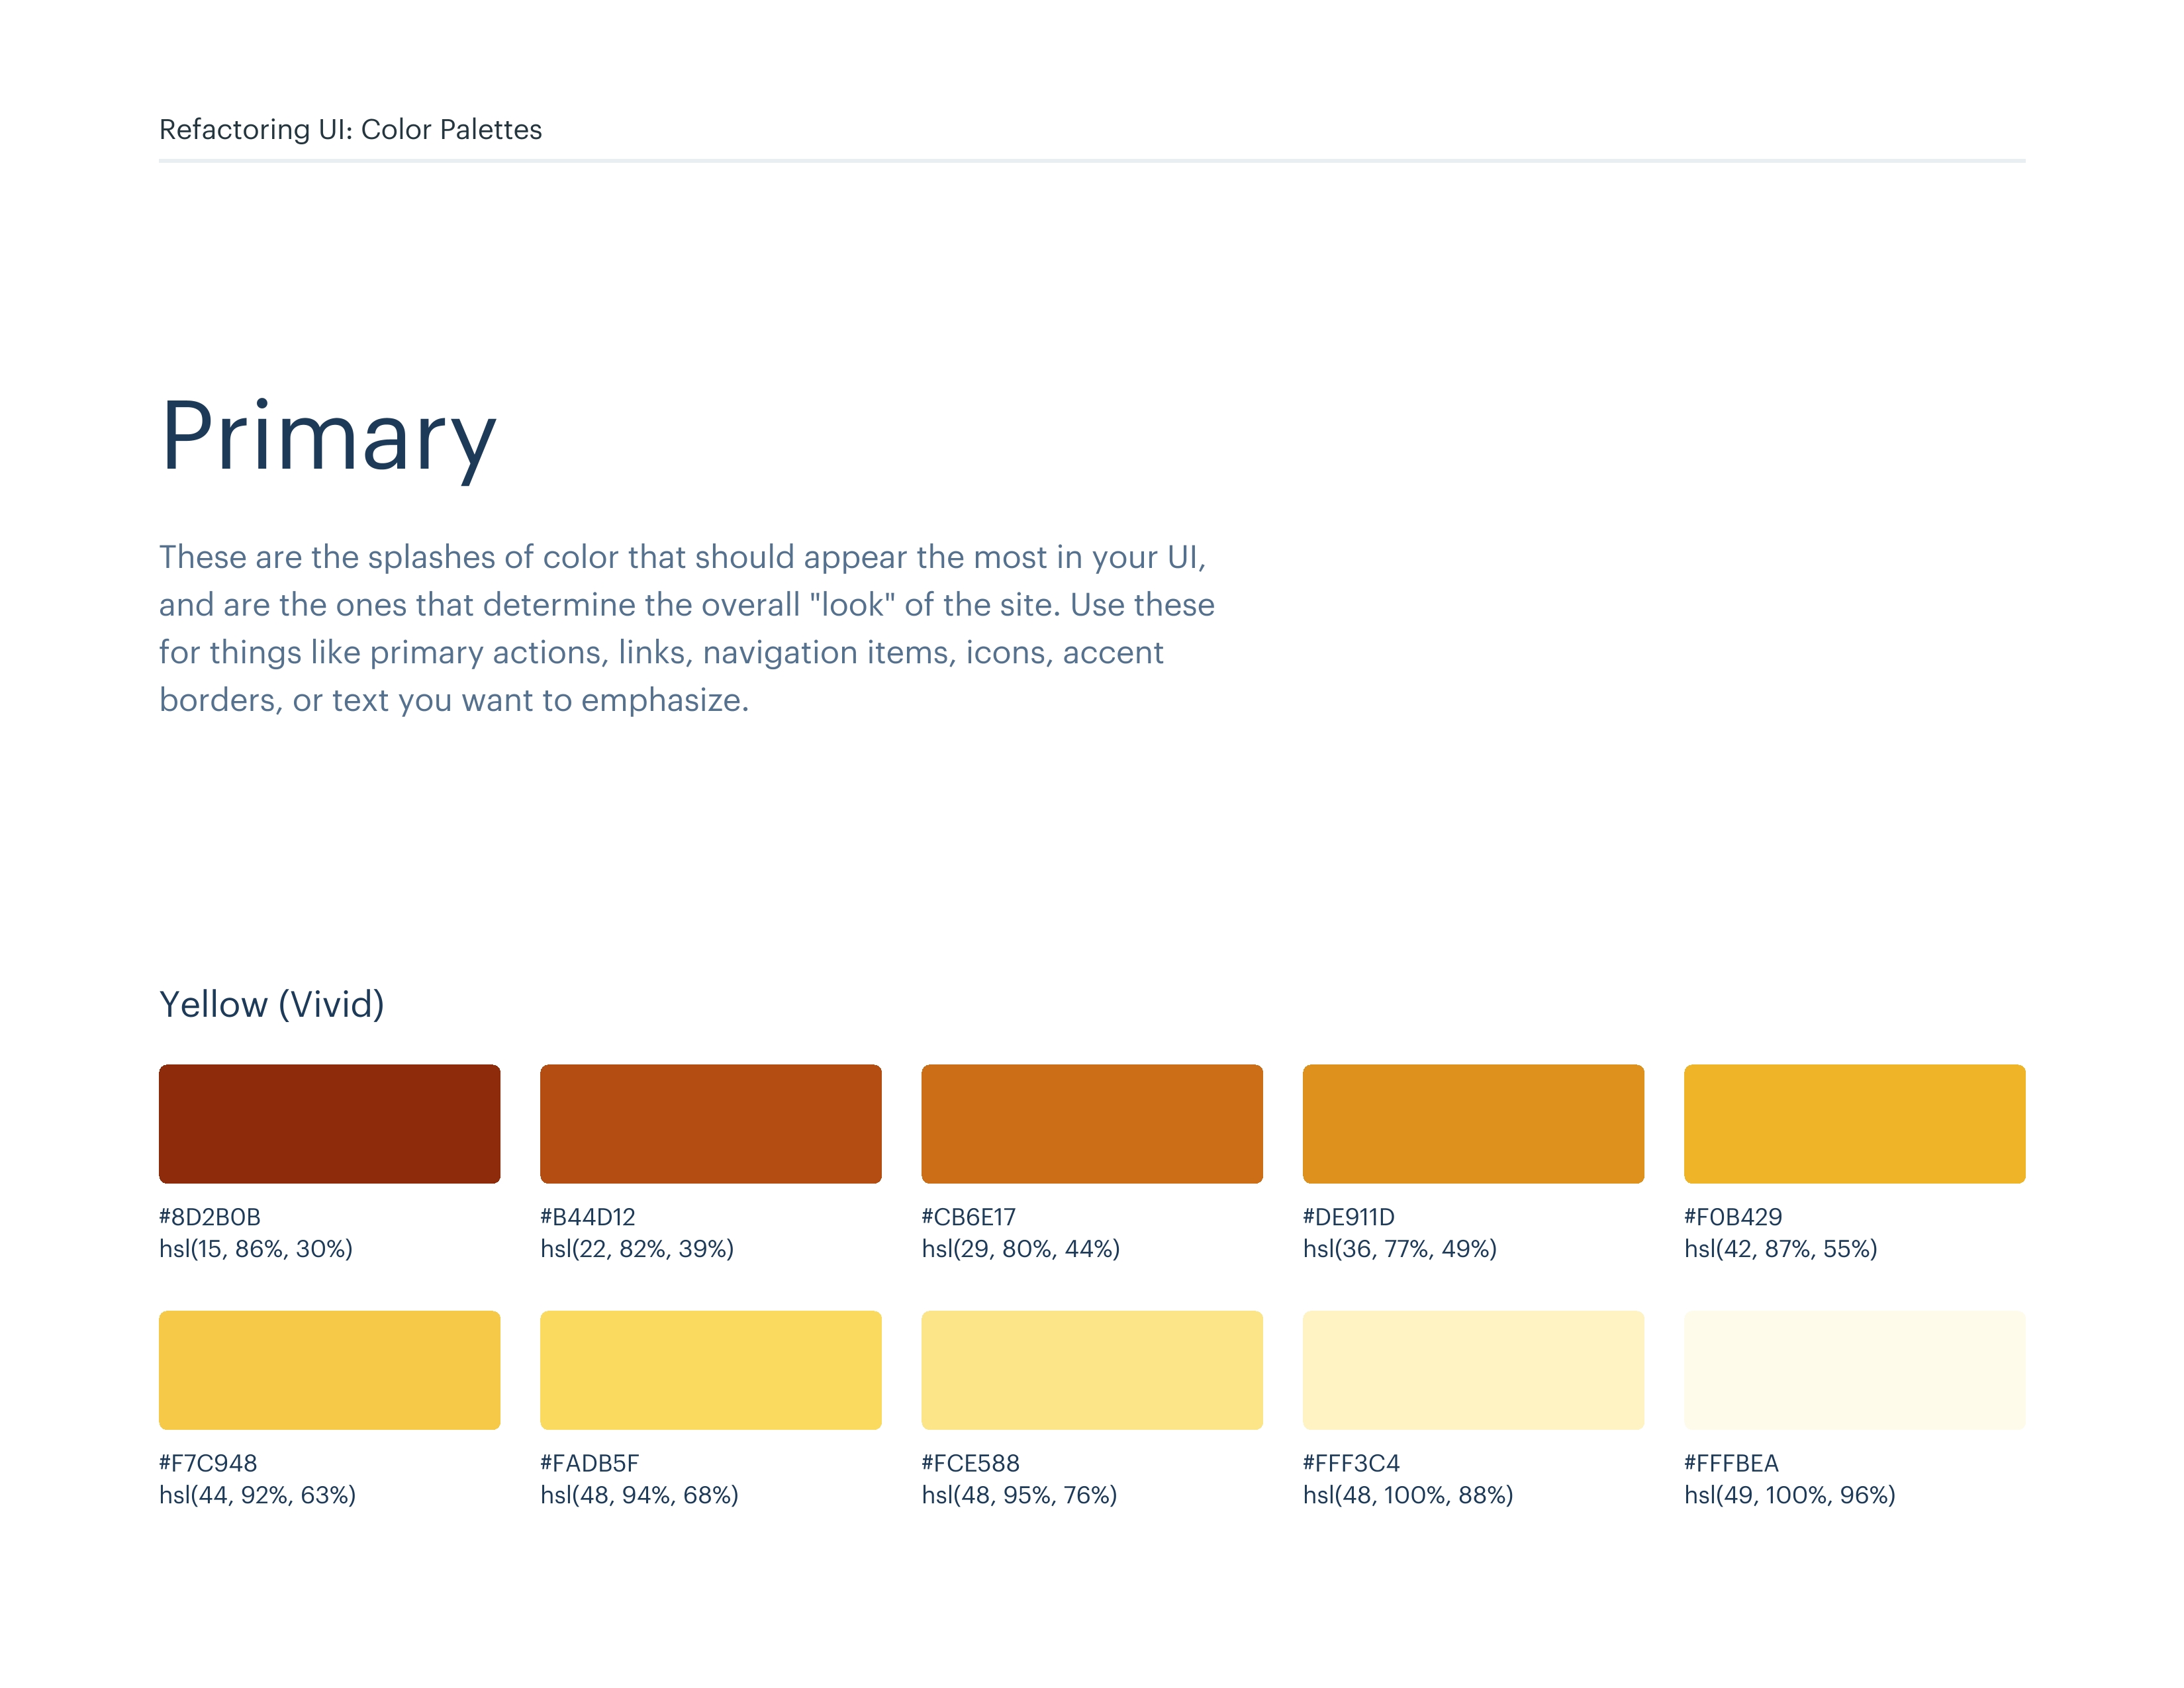2184x1688 pixels.
Task: Click the description paragraph about primary colors
Action: click(686, 628)
